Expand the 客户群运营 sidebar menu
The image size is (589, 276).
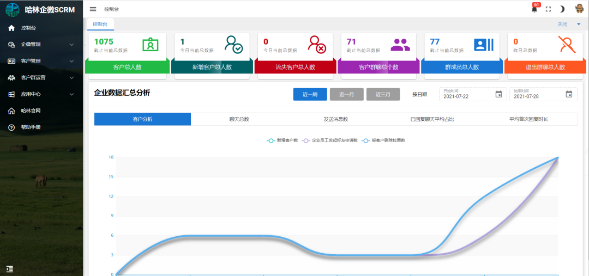41,78
